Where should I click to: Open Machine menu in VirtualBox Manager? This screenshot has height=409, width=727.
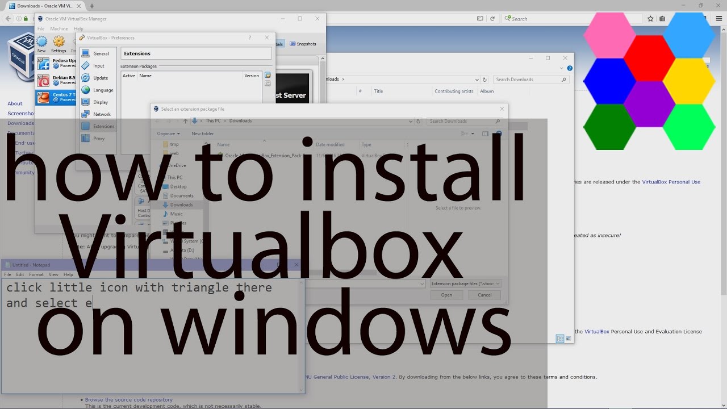pos(59,28)
